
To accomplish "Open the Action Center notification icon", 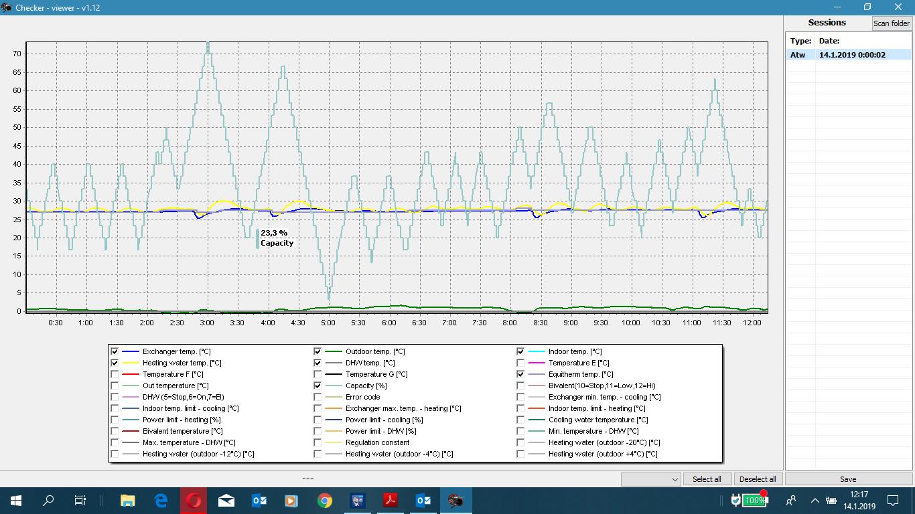I will pos(892,501).
